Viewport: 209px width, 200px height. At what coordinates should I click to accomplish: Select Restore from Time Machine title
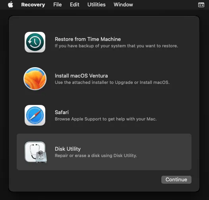pos(88,39)
